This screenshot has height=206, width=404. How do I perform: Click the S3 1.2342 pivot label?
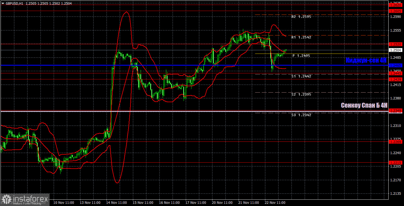coord(301,115)
